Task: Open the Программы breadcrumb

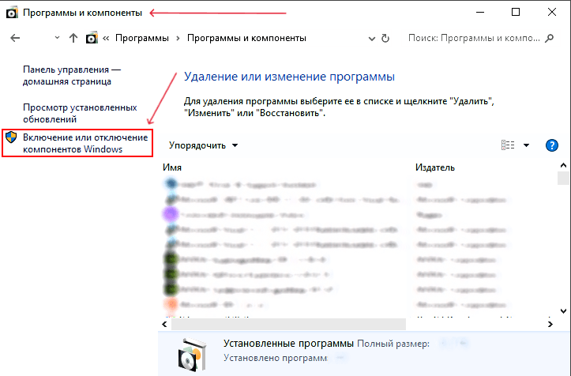Action: pos(142,38)
